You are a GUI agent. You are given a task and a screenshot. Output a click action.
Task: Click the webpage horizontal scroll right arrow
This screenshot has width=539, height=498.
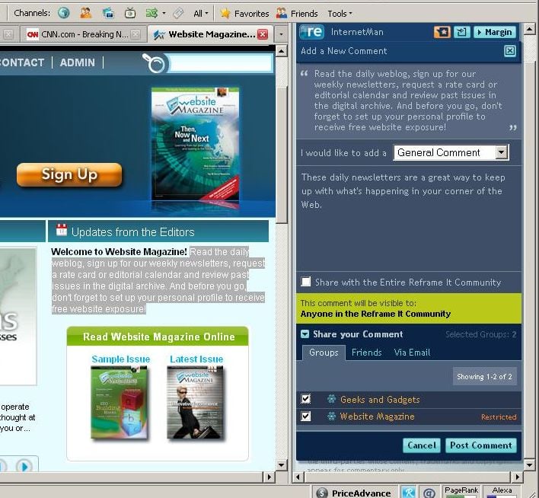pos(269,477)
